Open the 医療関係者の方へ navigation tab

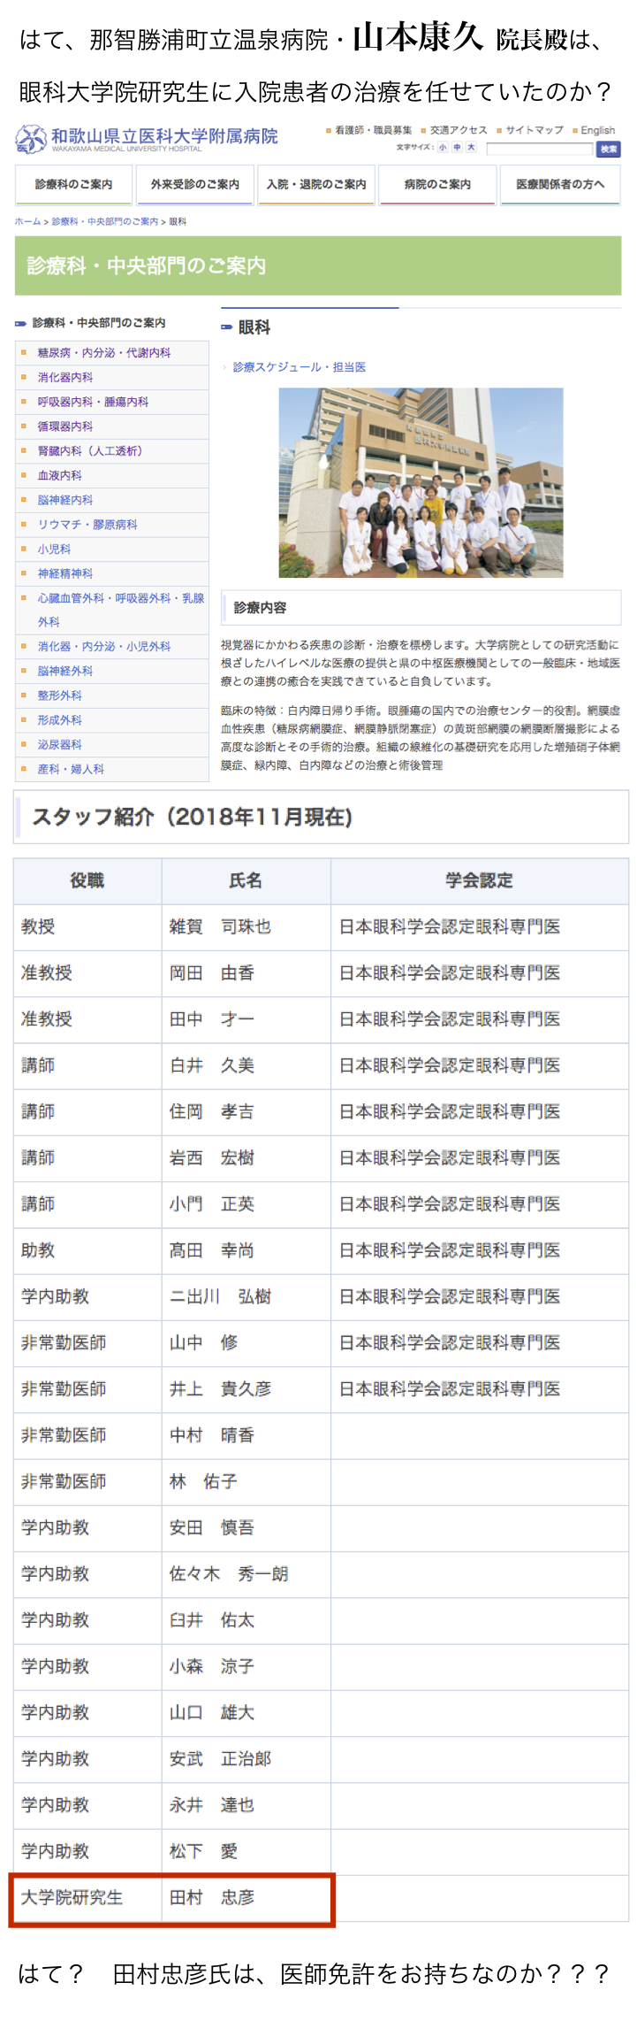point(560,184)
